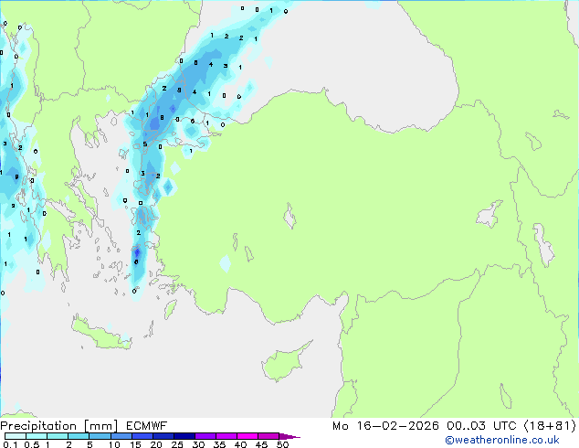This screenshot has width=579, height=448.
Task: Click the 0.5–1 mm legend color swatch
Action: tap(37, 436)
